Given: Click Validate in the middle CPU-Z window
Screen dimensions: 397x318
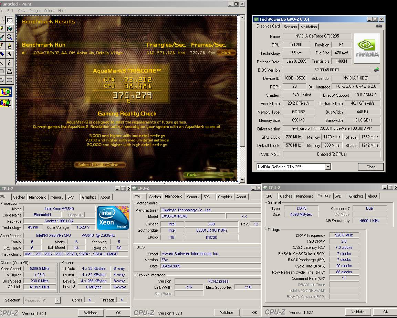Looking at the screenshot, I should [227, 312].
